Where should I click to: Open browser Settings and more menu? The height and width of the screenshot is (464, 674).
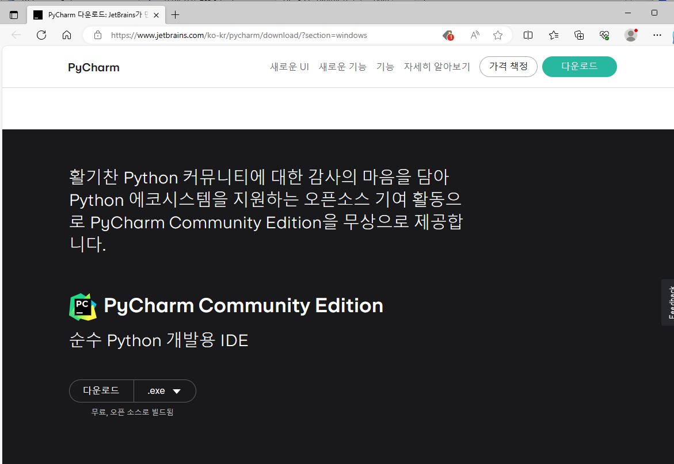point(657,35)
